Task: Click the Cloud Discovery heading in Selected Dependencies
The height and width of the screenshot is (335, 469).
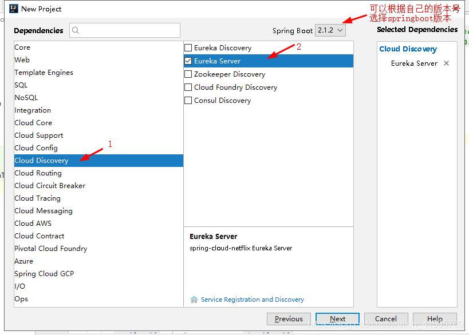Action: pyautogui.click(x=408, y=49)
